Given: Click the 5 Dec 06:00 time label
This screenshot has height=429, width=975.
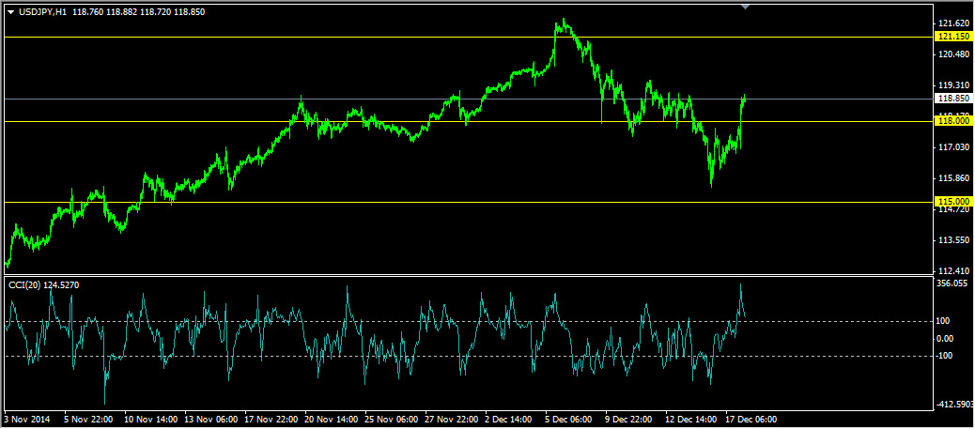Looking at the screenshot, I should [x=570, y=419].
